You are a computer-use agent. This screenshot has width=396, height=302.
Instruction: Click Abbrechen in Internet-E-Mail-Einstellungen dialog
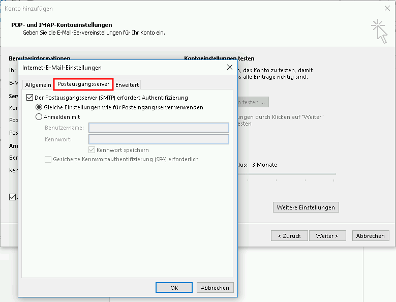pos(215,288)
